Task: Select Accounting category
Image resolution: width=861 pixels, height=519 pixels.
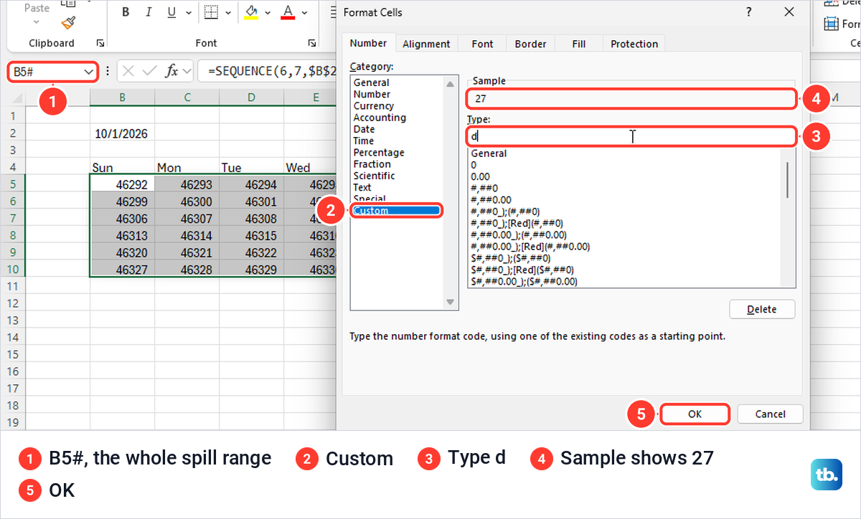Action: (x=380, y=118)
